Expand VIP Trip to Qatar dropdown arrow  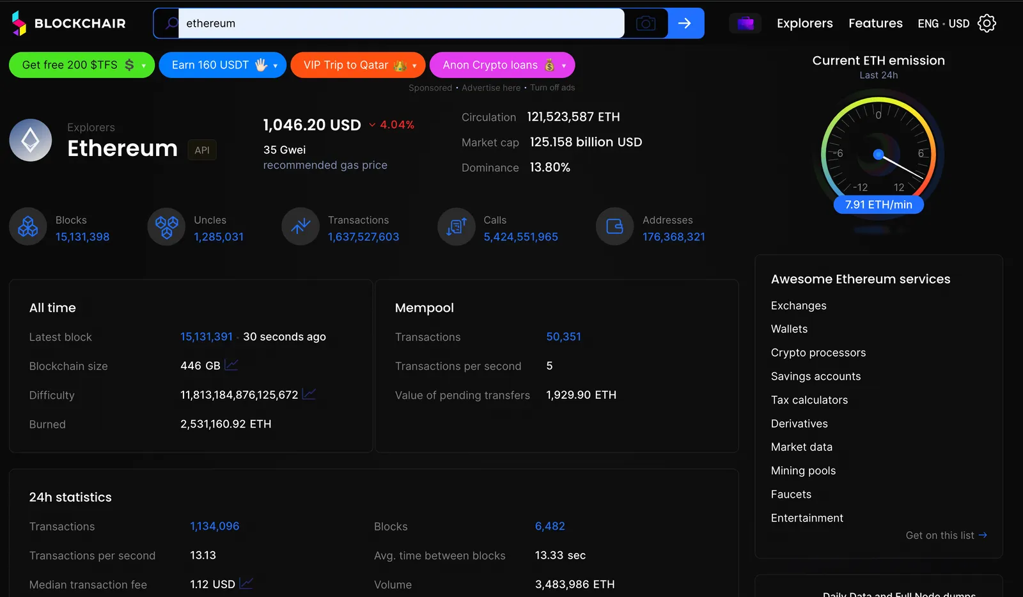click(414, 66)
